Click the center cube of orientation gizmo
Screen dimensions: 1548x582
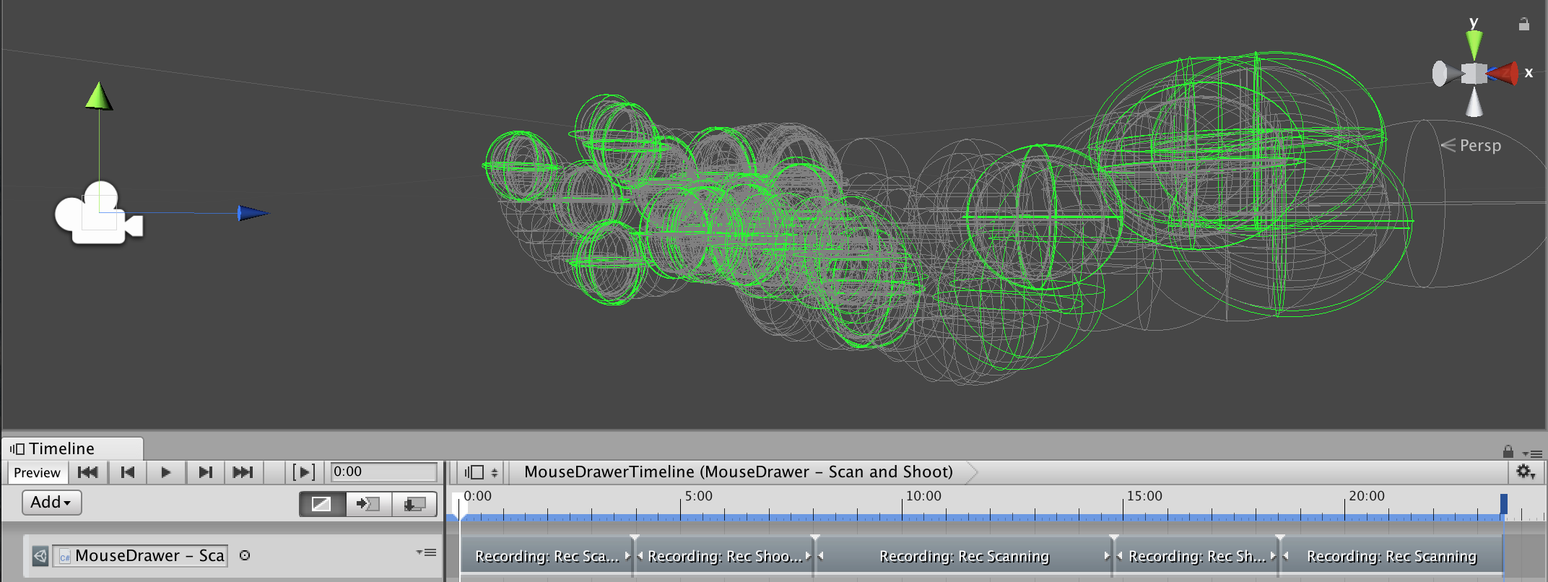(1474, 74)
